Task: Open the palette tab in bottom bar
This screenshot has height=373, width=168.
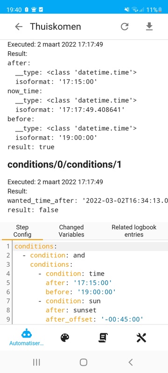Action: click(65, 338)
